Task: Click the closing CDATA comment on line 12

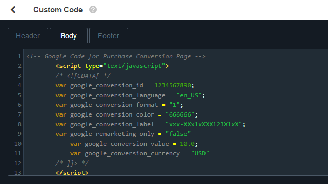Action: (72, 163)
